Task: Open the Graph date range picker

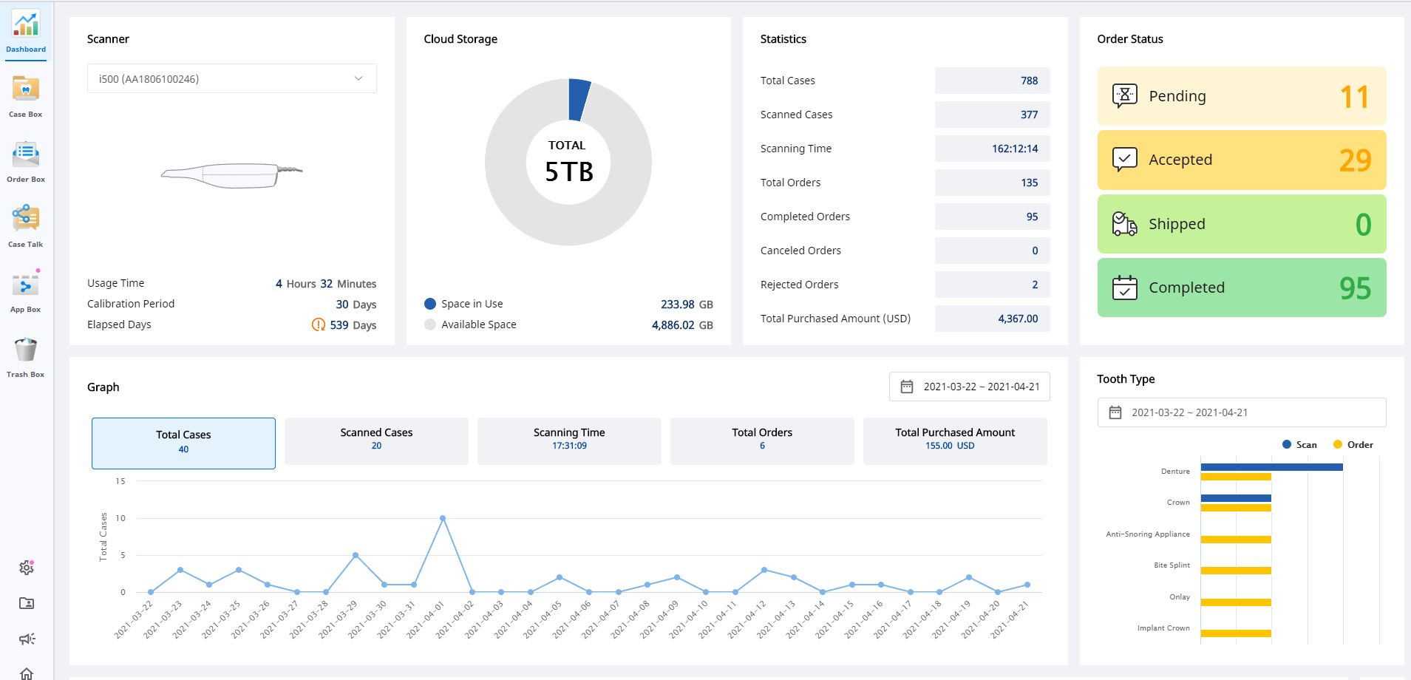Action: (x=969, y=387)
